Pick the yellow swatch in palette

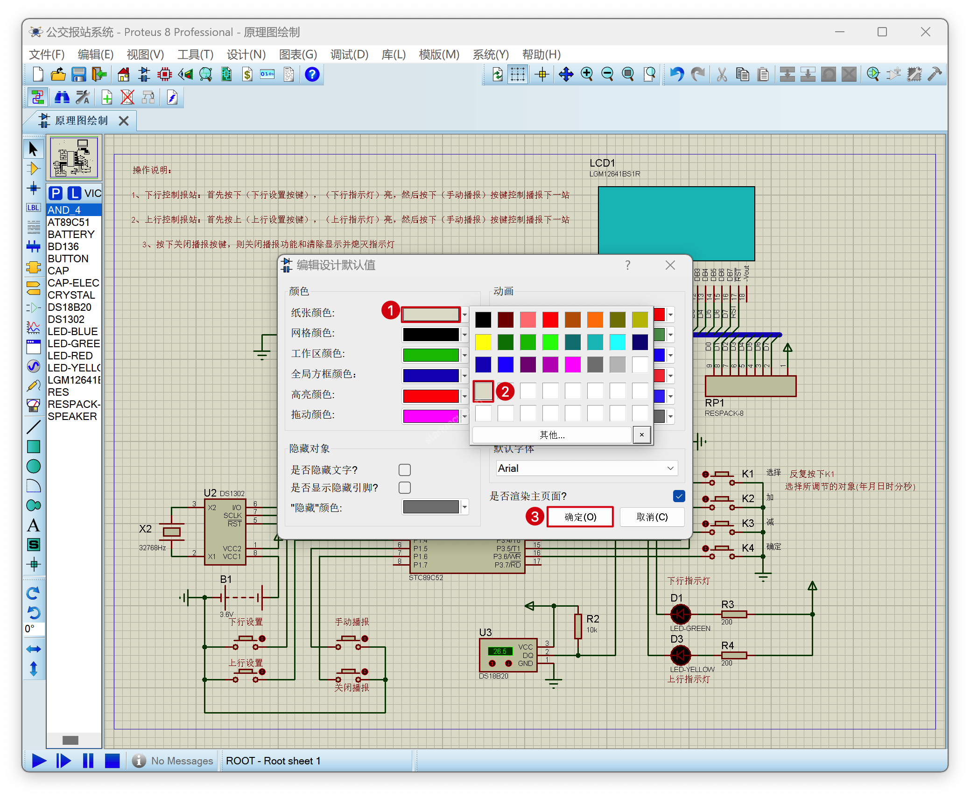pyautogui.click(x=483, y=342)
